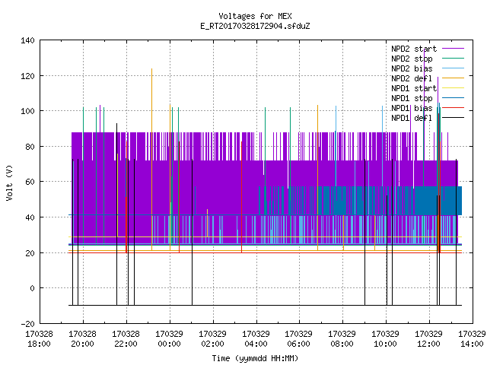This screenshot has width=487, height=365.
Task: Click the 'NPD2 defl' legend label
Action: coord(412,78)
